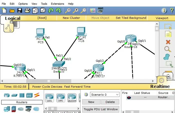The height and width of the screenshot is (113, 175).
Task: Click the red Fire indicator in the PDU list
Action: click(x=129, y=98)
